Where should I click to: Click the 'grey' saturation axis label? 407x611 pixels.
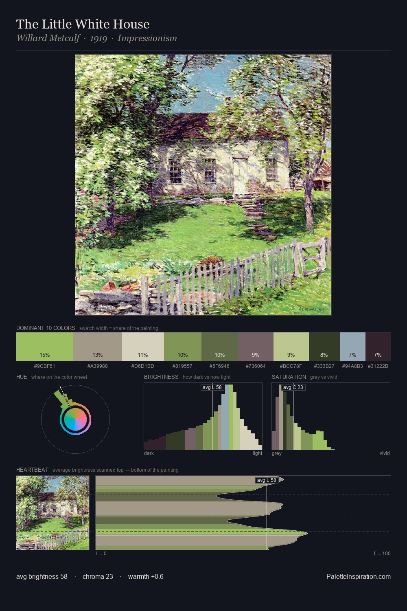pos(277,453)
